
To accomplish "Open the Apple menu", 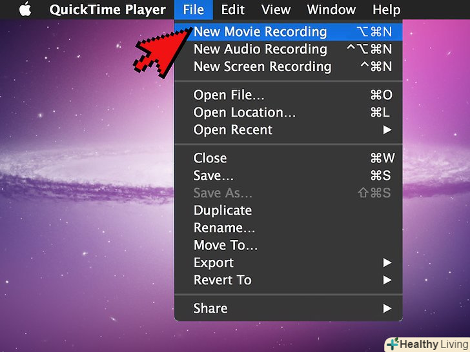I will pyautogui.click(x=25, y=9).
